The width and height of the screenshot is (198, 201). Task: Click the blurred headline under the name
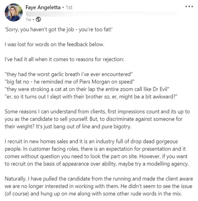point(102,13)
